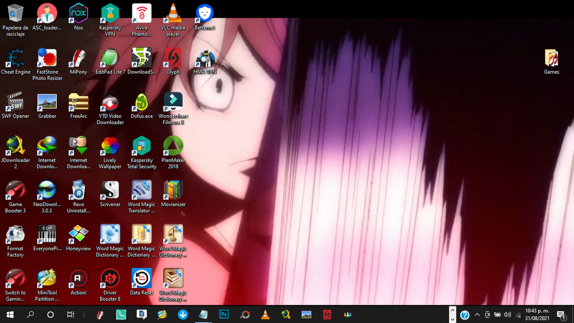Open the battery status icon
The height and width of the screenshot is (323, 574).
point(497,314)
